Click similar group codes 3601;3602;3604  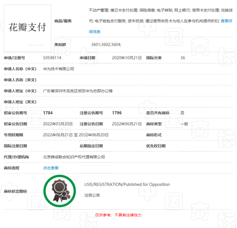click(106, 45)
